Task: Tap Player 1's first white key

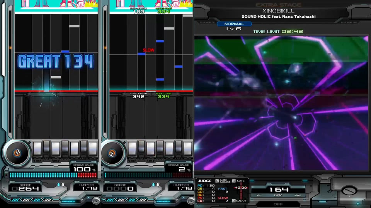Action: (37, 149)
